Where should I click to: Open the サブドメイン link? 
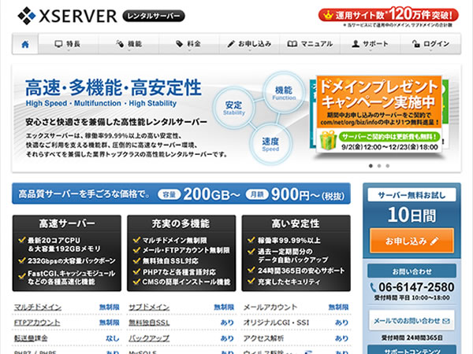tap(149, 307)
